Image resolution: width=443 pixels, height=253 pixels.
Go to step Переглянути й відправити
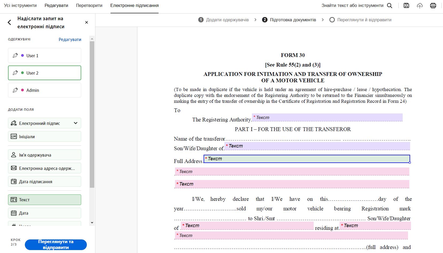coord(360,20)
